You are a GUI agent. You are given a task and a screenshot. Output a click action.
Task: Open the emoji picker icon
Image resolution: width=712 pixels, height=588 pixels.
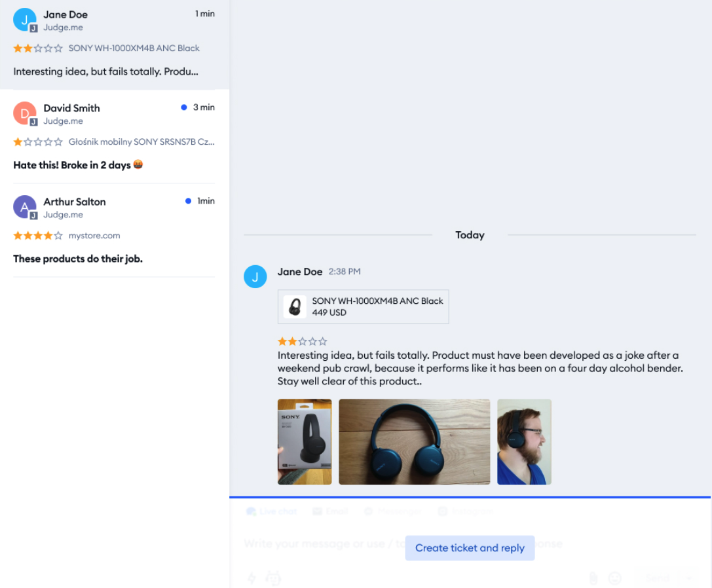click(614, 578)
